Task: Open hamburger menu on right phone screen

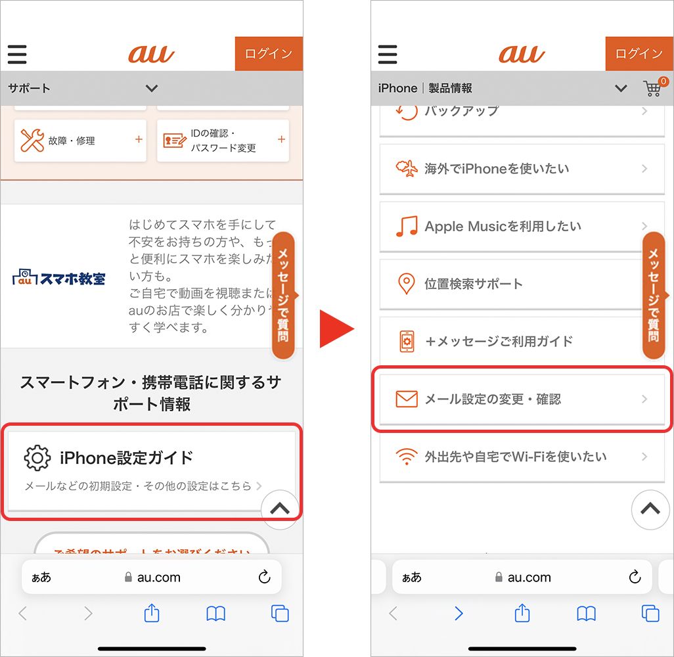Action: (388, 55)
